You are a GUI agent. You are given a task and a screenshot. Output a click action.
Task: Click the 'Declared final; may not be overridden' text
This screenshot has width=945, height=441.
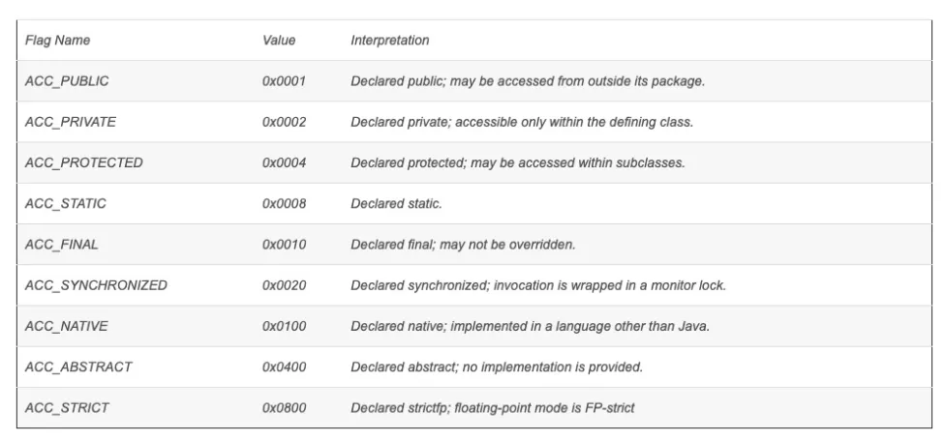tap(463, 245)
